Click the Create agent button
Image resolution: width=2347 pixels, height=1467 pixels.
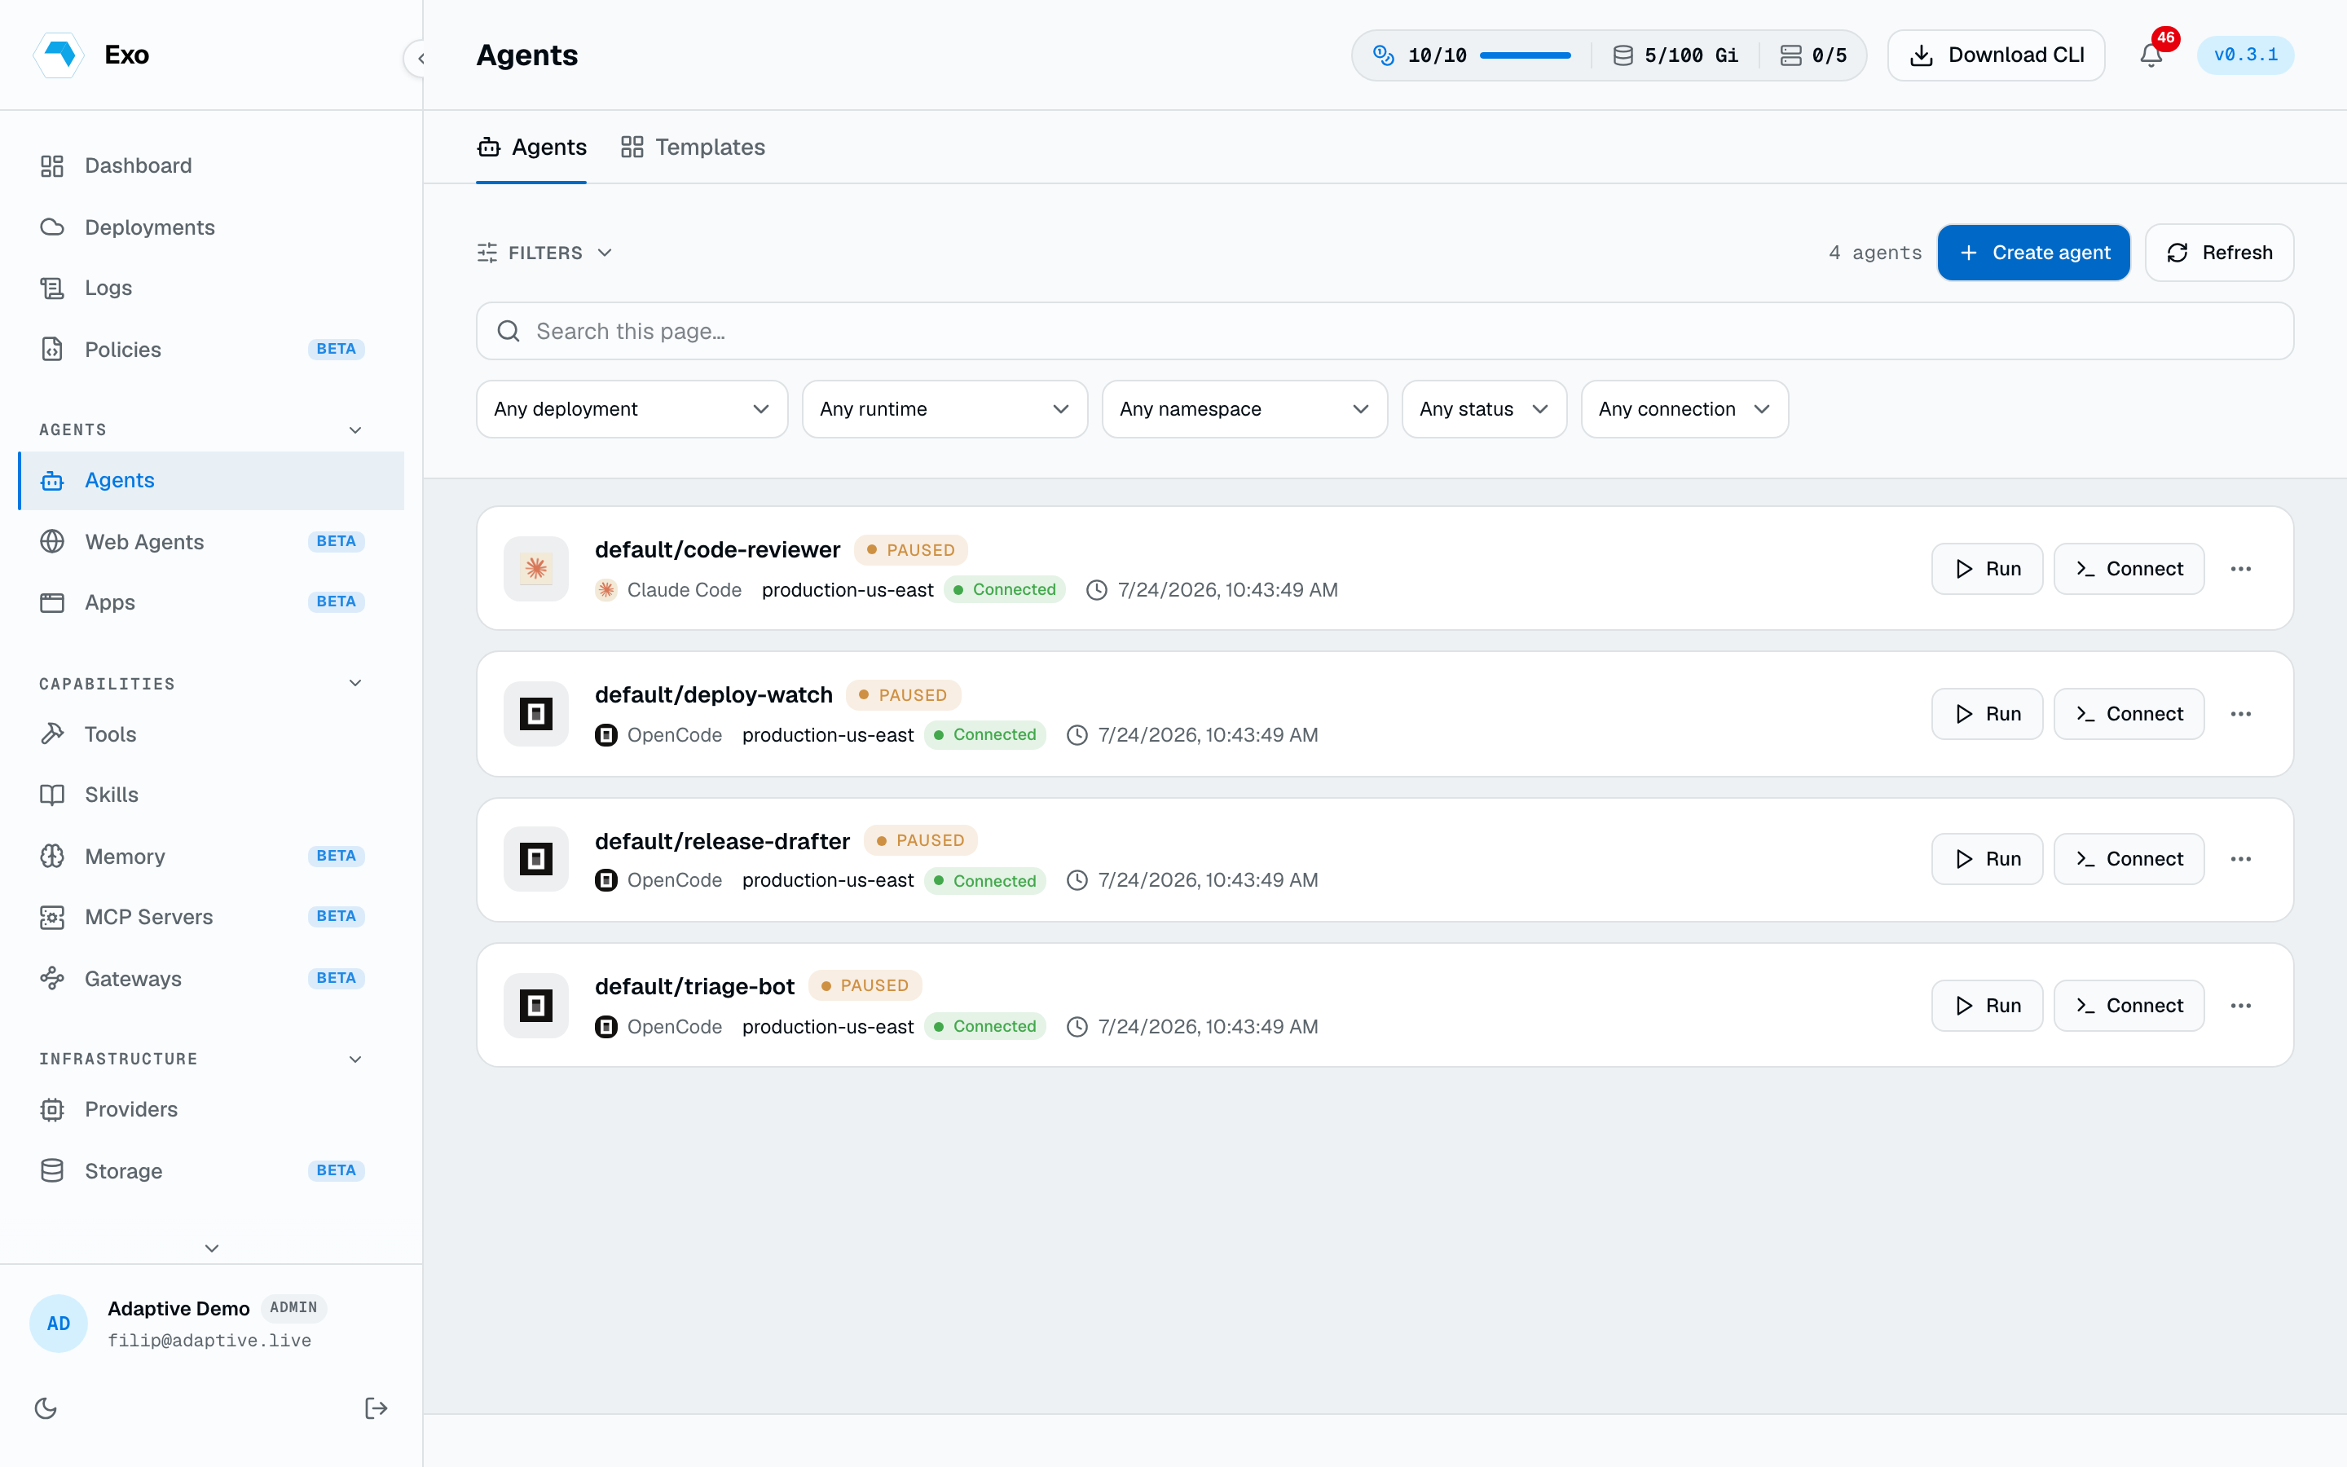coord(2034,253)
